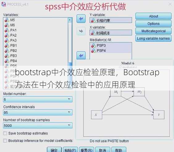Viewport: 174px width, 152px height.
Task: Enable Bootstrap inference for model coefficients
Action: pyautogui.click(x=5, y=141)
